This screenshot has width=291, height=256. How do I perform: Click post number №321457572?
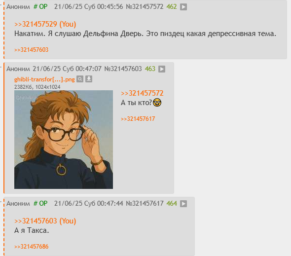pos(145,7)
